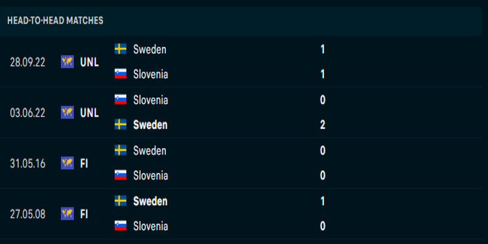
Task: Click the UNL competition icon for 03.06.22
Action: coord(67,112)
